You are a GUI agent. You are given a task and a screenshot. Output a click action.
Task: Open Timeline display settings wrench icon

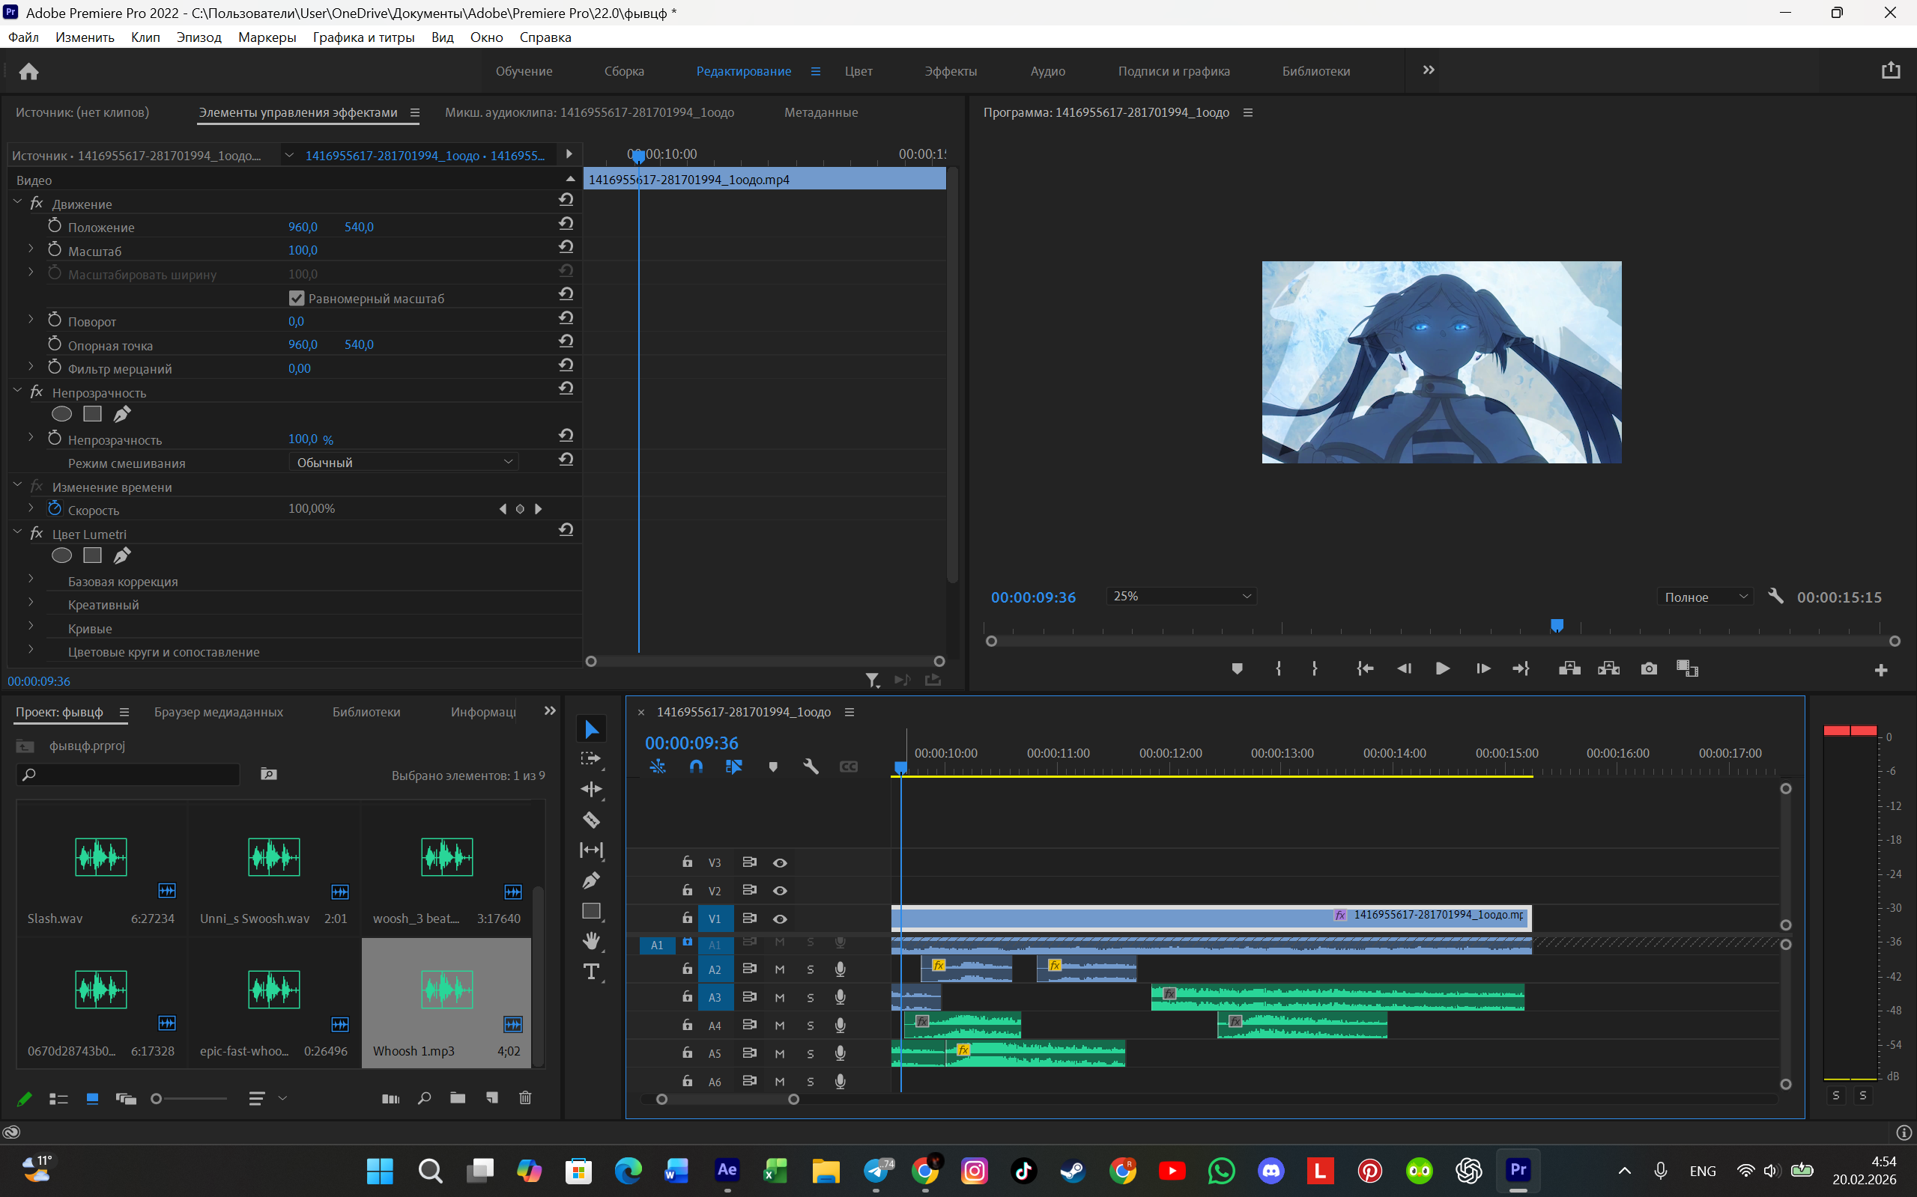[x=811, y=767]
